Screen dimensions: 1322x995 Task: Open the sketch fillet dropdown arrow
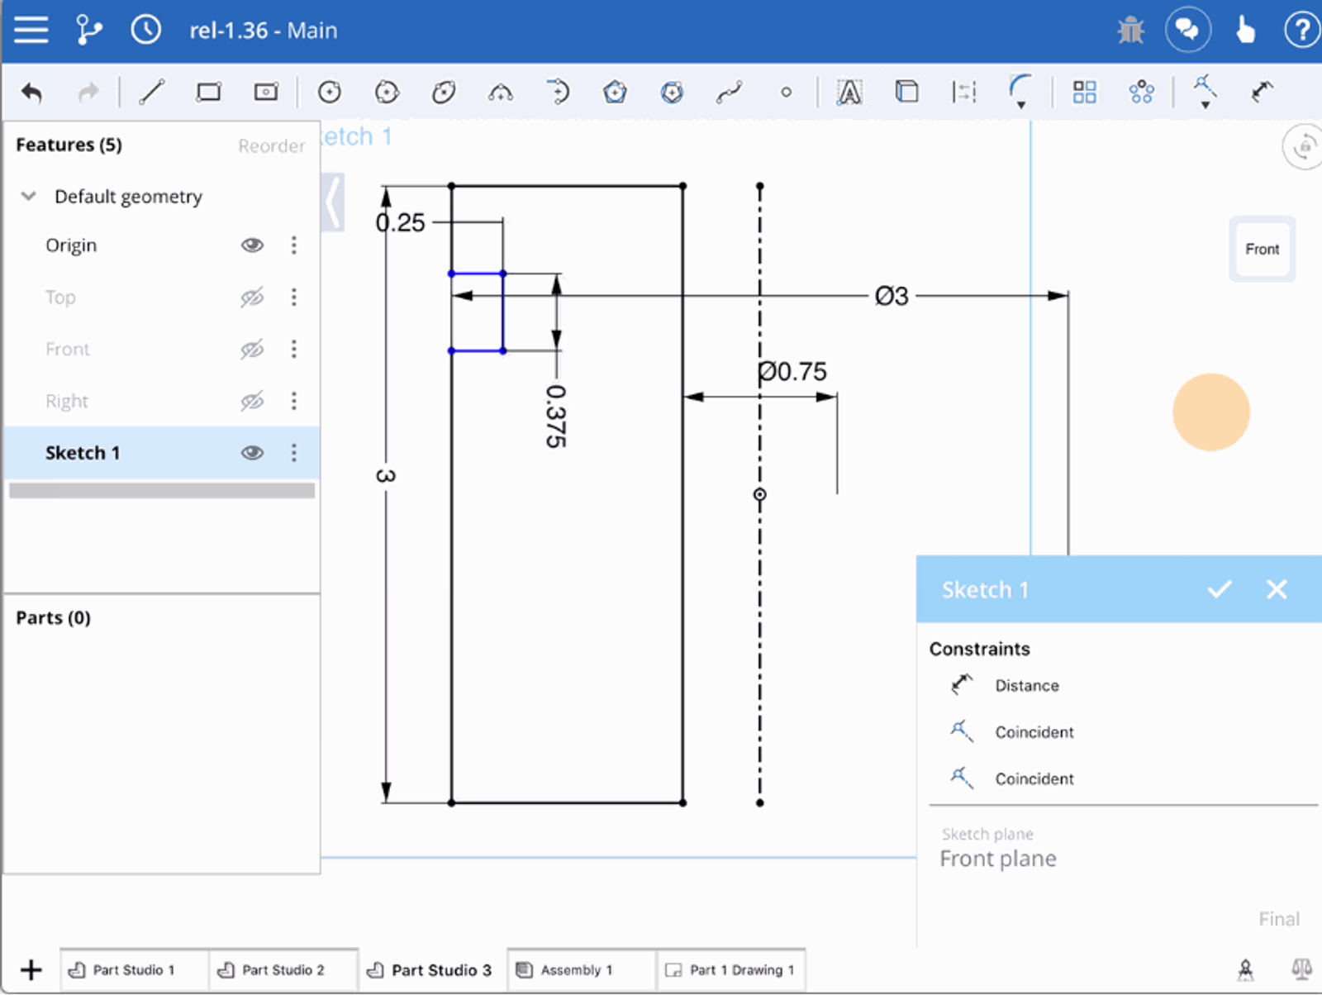(1021, 106)
